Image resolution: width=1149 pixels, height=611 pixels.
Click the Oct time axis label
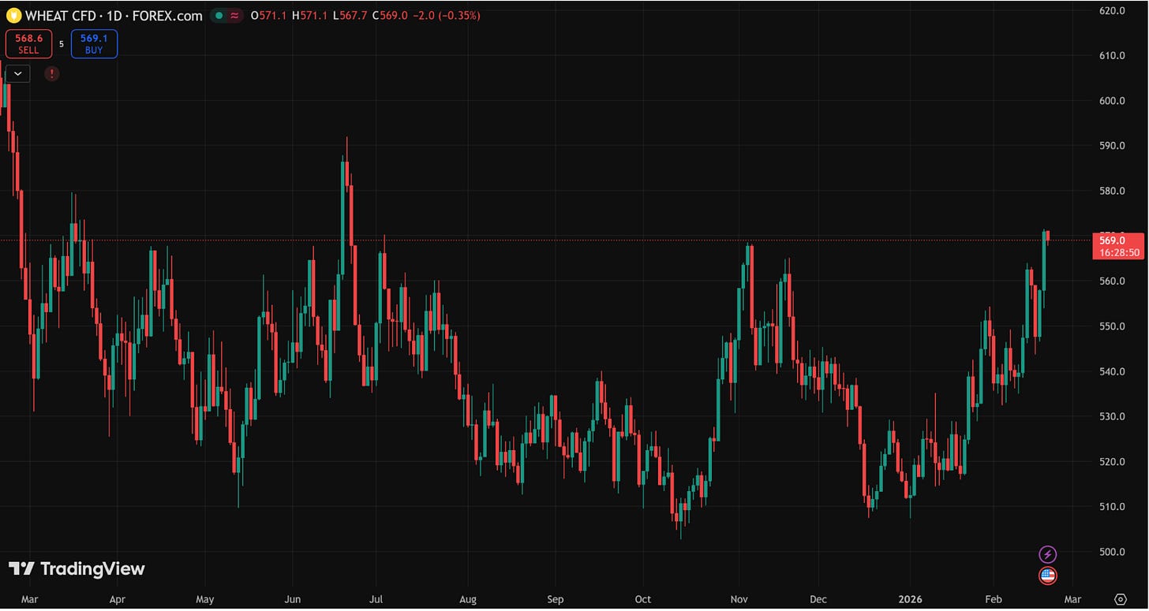point(643,599)
